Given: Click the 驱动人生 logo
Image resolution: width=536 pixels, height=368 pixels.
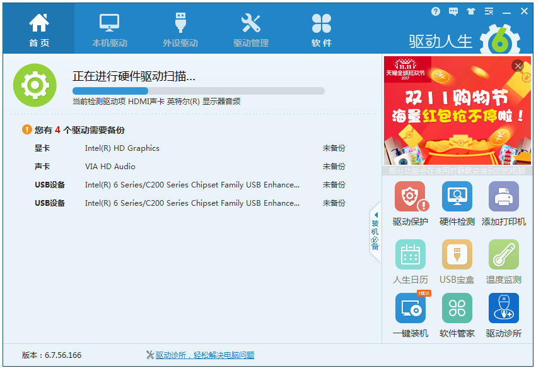Looking at the screenshot, I should coord(465,39).
